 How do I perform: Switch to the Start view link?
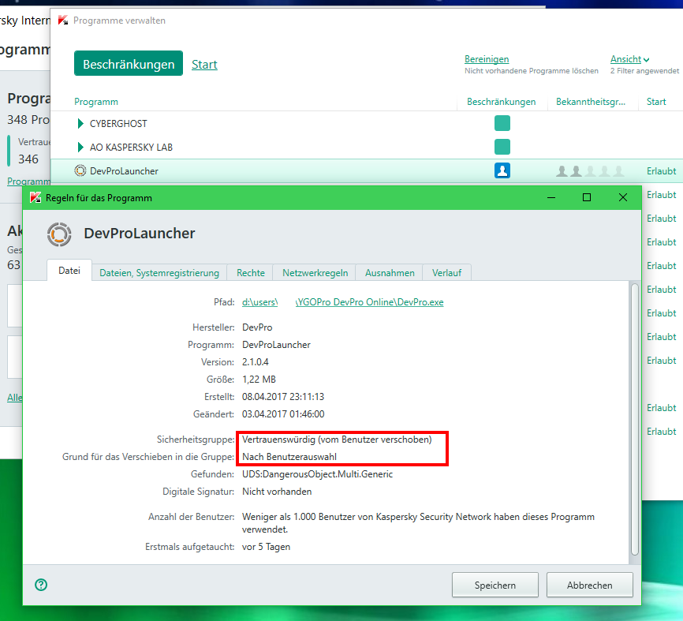tap(204, 65)
